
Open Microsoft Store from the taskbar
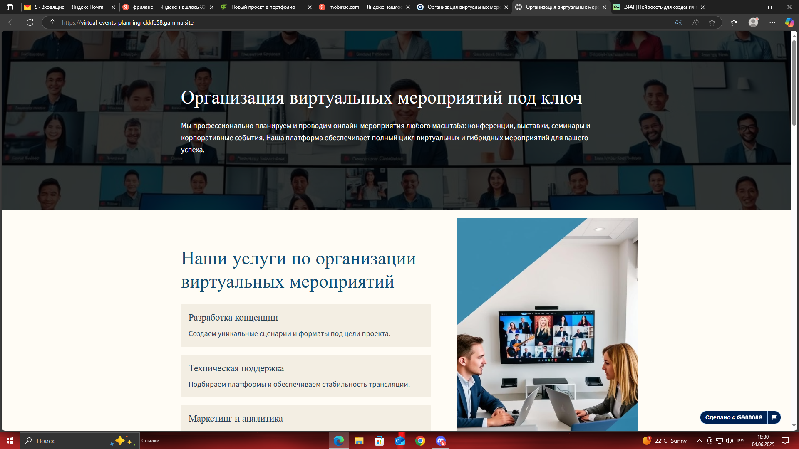click(x=380, y=441)
